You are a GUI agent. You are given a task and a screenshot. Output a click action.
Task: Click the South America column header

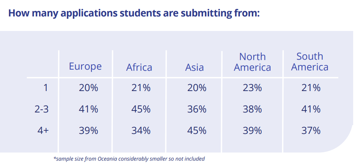[x=310, y=62]
